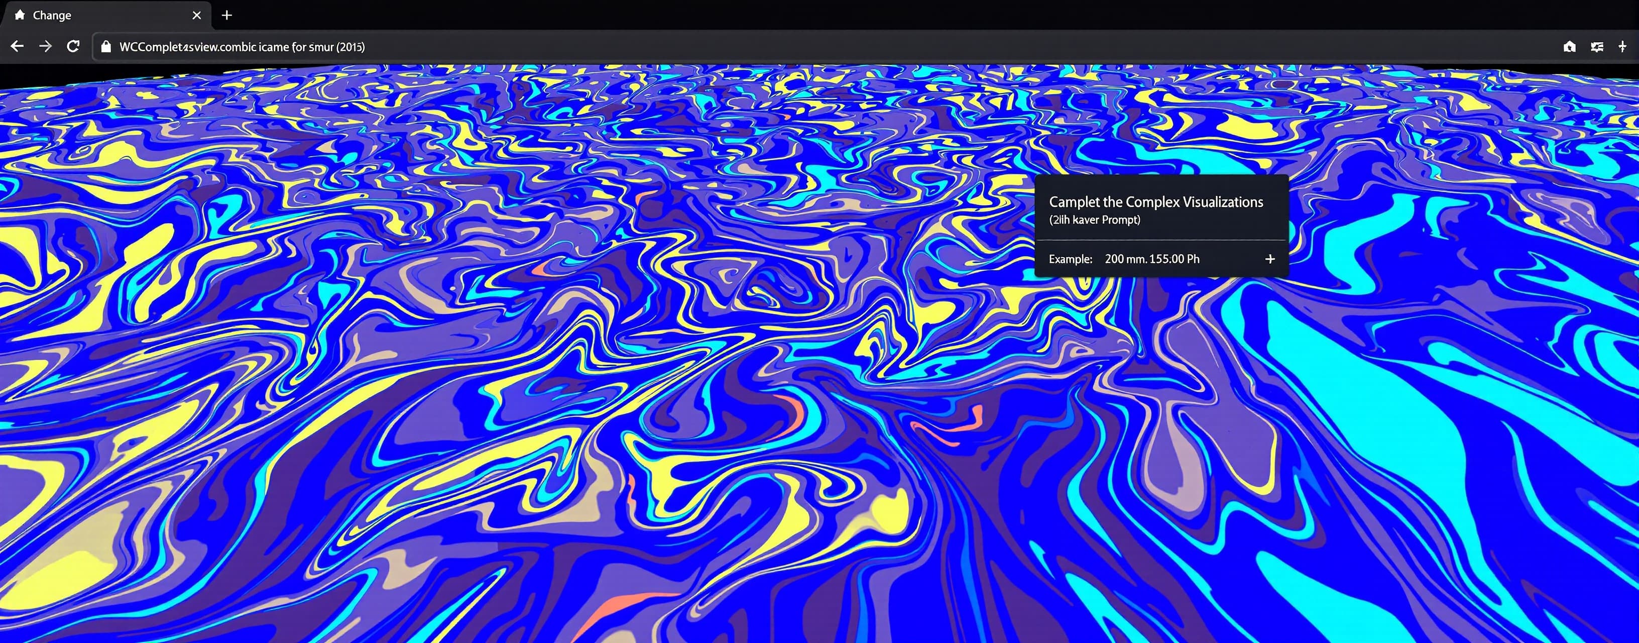Click the '(2lih kaver Prompt)' subtitle
This screenshot has width=1639, height=643.
1094,220
